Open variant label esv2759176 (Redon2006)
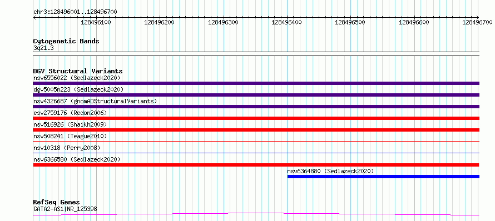This screenshot has height=221, width=495. (x=70, y=113)
